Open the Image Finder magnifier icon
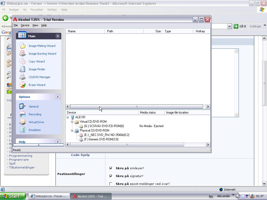The width and height of the screenshot is (267, 200). pyautogui.click(x=22, y=69)
